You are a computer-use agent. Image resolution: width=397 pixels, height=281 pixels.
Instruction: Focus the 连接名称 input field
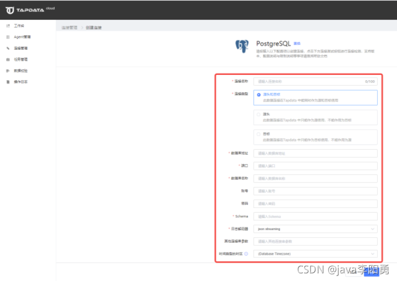(x=315, y=81)
